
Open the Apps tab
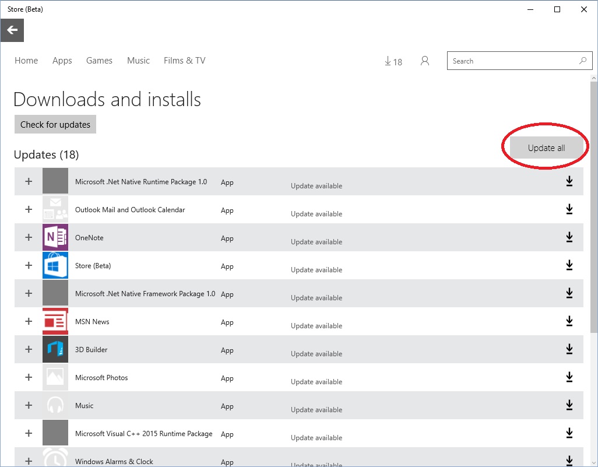coord(62,61)
